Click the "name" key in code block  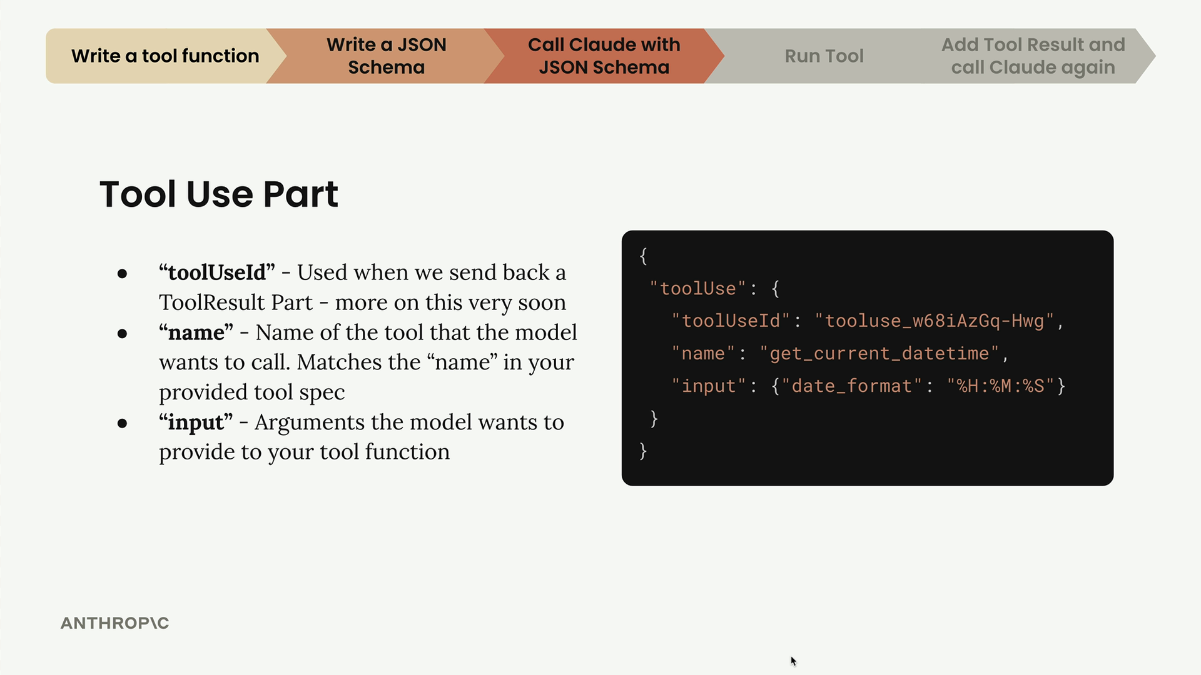703,354
